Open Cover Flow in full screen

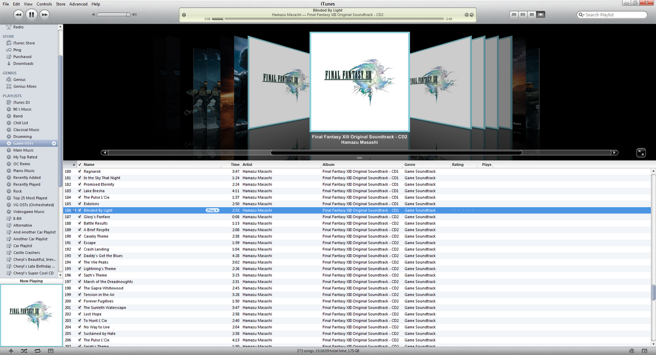click(x=641, y=153)
